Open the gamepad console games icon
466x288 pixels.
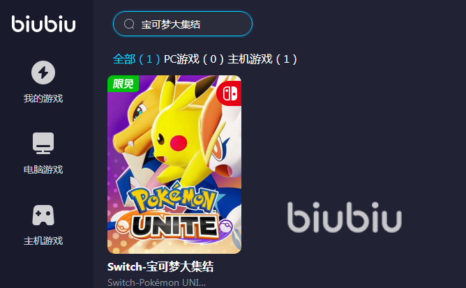(x=43, y=215)
